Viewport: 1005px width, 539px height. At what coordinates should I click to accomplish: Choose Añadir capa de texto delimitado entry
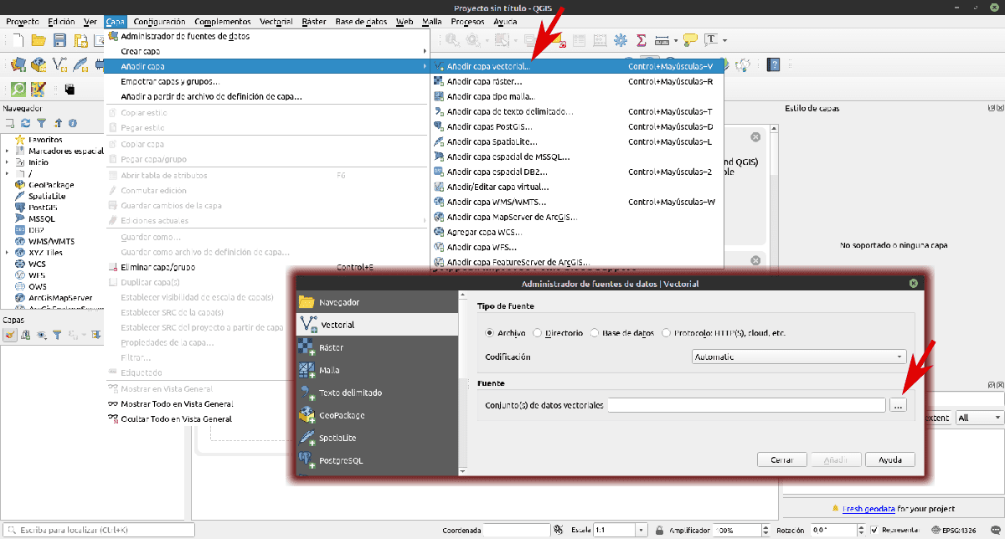[x=577, y=111]
